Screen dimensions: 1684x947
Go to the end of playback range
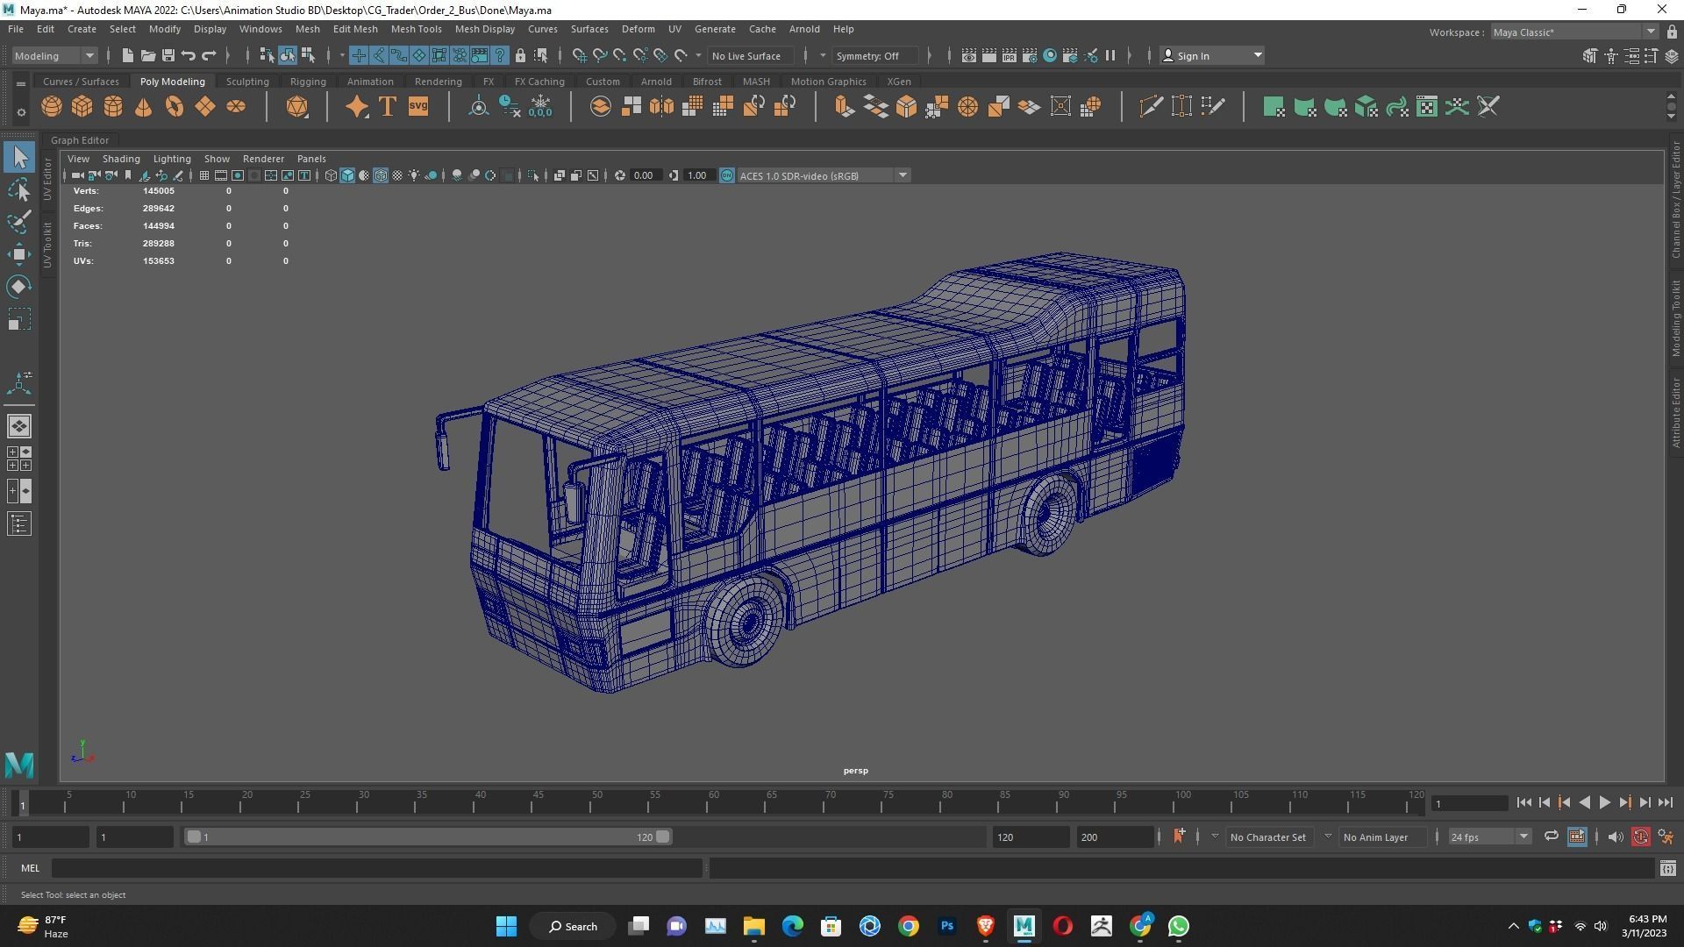pyautogui.click(x=1666, y=802)
